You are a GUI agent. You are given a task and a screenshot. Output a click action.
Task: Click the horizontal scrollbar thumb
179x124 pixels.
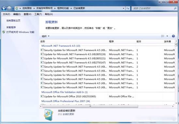tap(90, 106)
